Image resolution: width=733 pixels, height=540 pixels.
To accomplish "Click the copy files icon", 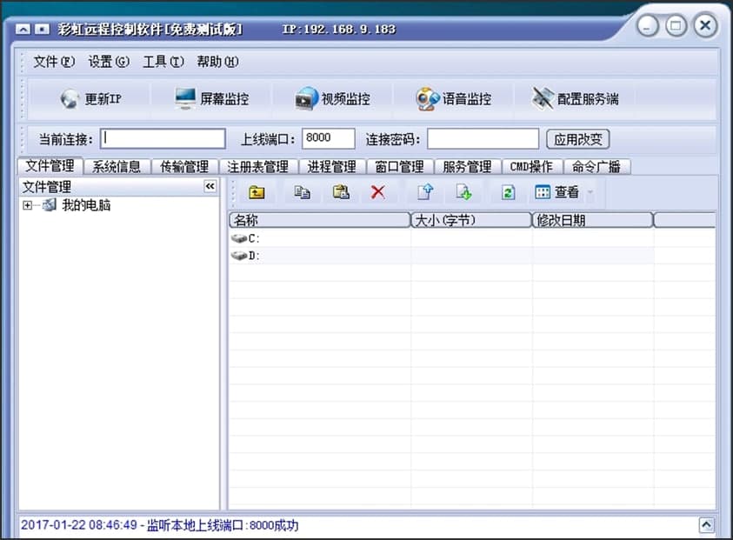I will click(302, 192).
